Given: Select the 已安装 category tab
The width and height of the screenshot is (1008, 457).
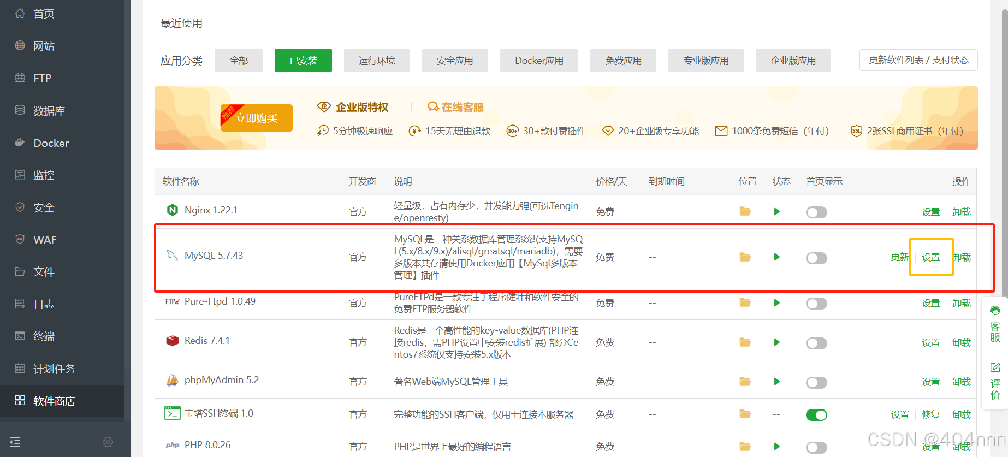Looking at the screenshot, I should [x=303, y=61].
